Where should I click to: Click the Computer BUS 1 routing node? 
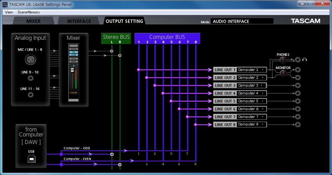click(138, 70)
